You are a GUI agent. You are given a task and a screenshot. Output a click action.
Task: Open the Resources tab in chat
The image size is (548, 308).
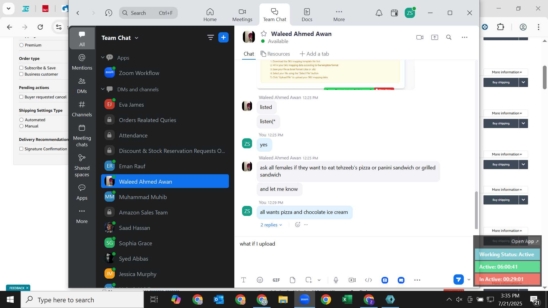[x=275, y=54]
